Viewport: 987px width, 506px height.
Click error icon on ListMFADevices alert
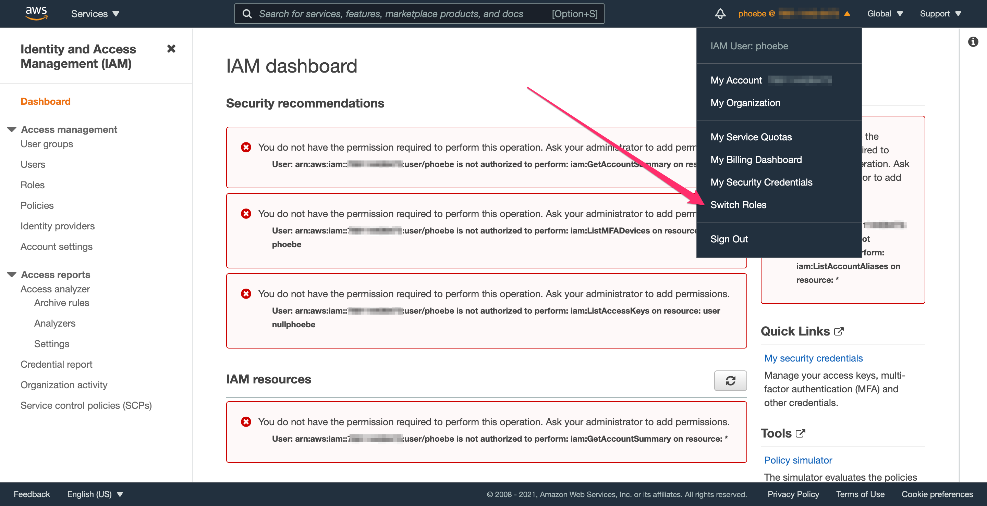(x=246, y=214)
